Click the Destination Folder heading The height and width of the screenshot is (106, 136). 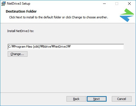click(21, 12)
